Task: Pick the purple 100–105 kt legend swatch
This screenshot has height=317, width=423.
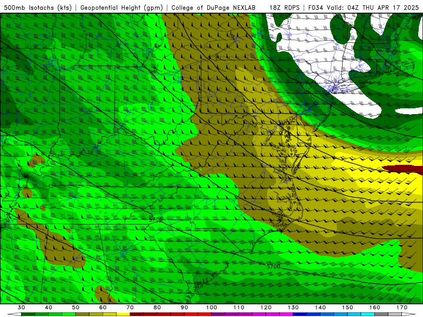Action: click(218, 314)
